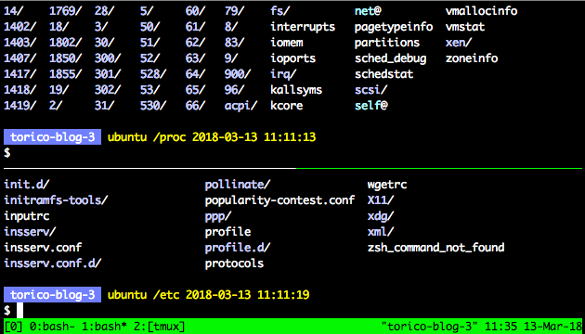This screenshot has height=334, width=585.
Task: Click the self@ symlink entry
Action: tap(370, 106)
